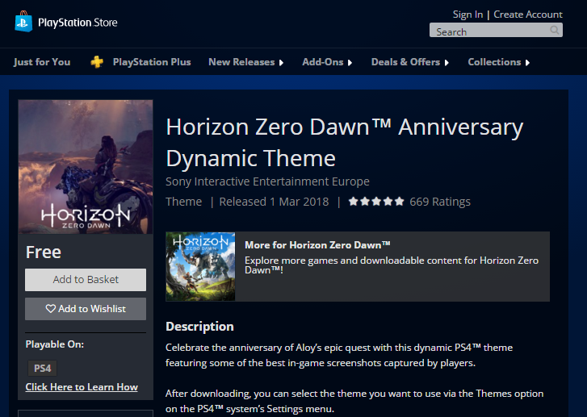Expand the New Releases arrow
Viewport: 587px width, 417px height.
(x=282, y=63)
